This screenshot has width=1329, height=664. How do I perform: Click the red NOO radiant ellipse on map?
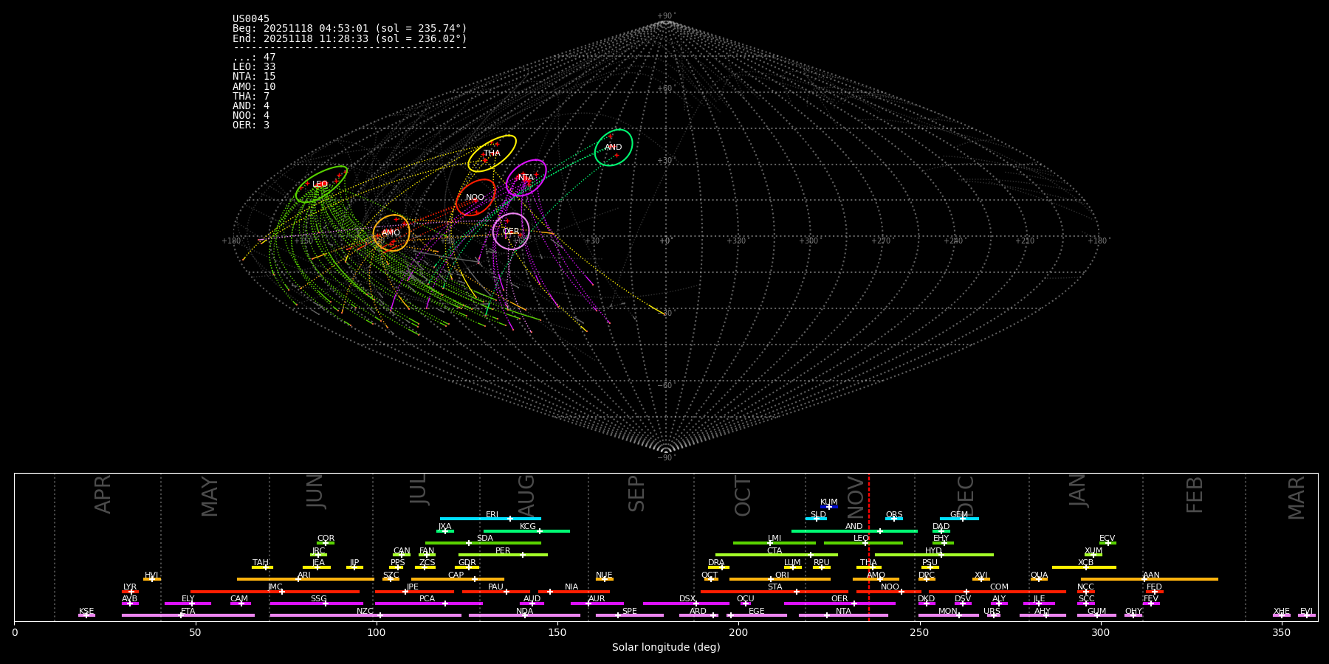click(x=475, y=198)
